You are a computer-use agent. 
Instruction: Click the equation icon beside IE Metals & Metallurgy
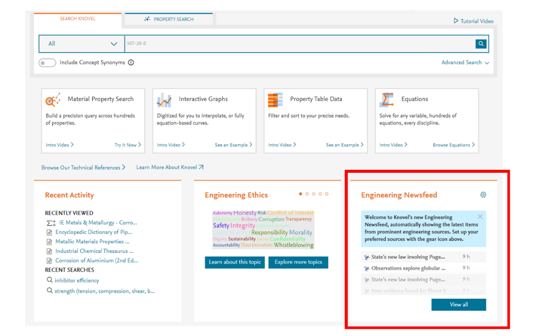tap(51, 223)
